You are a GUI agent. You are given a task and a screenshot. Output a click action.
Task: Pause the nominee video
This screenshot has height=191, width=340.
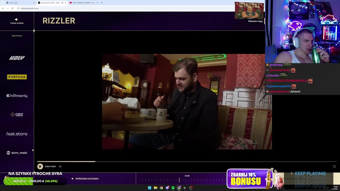40,166
